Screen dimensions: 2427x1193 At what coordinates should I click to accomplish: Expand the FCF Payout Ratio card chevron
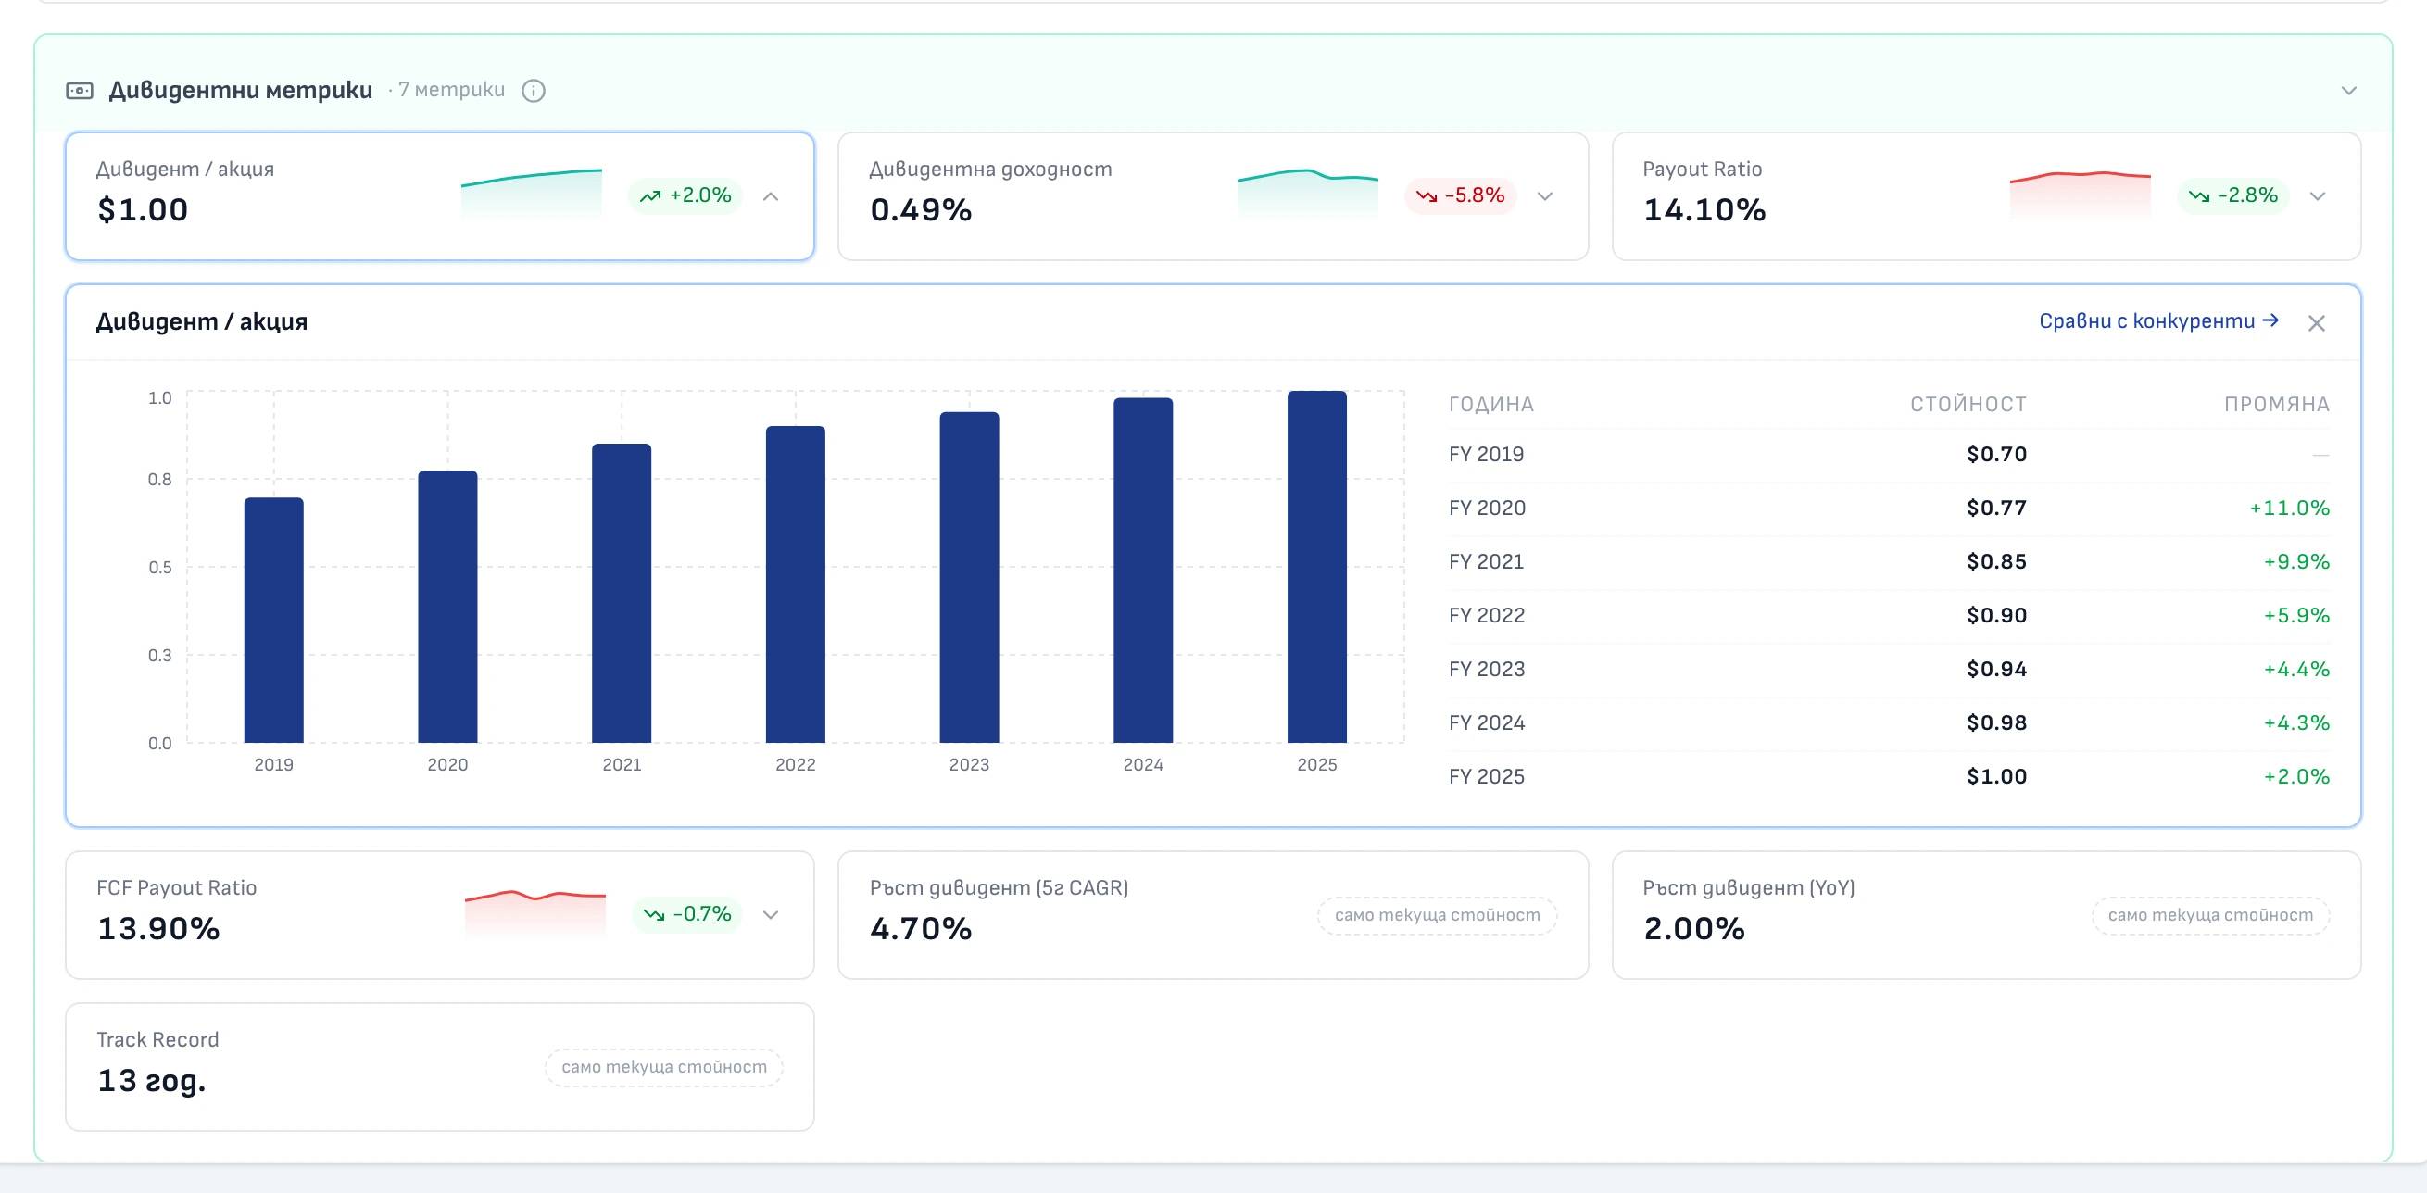pos(771,915)
